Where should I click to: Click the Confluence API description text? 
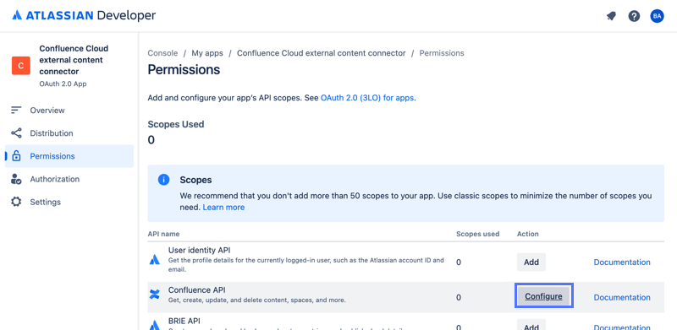pyautogui.click(x=257, y=300)
